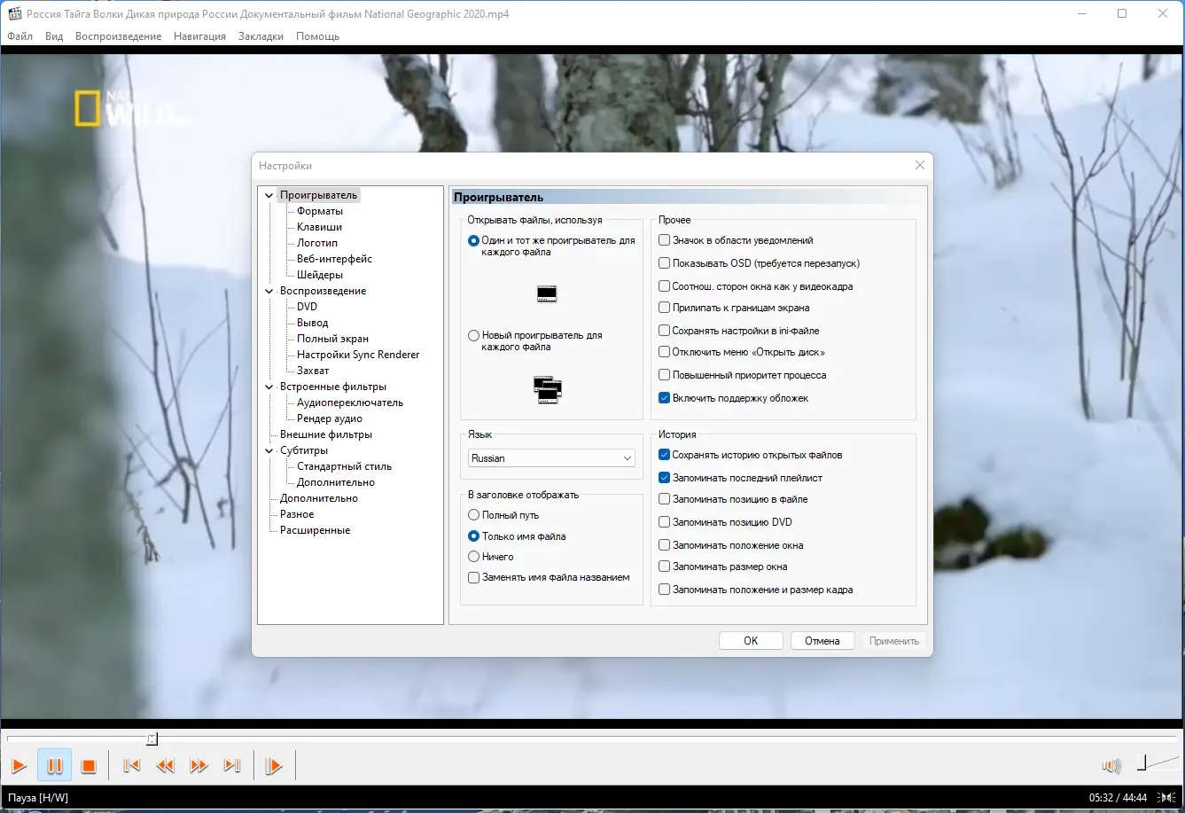The image size is (1185, 813).
Task: Open the Форматы settings page
Action: click(320, 211)
